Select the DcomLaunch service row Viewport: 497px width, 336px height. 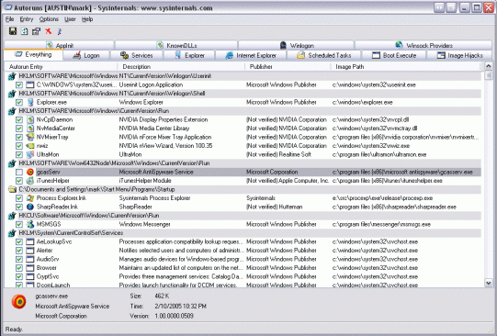click(243, 285)
